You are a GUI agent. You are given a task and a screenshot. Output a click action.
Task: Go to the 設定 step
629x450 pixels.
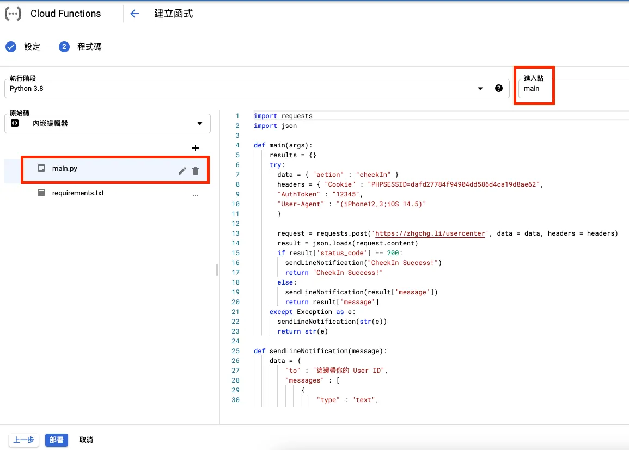point(32,47)
